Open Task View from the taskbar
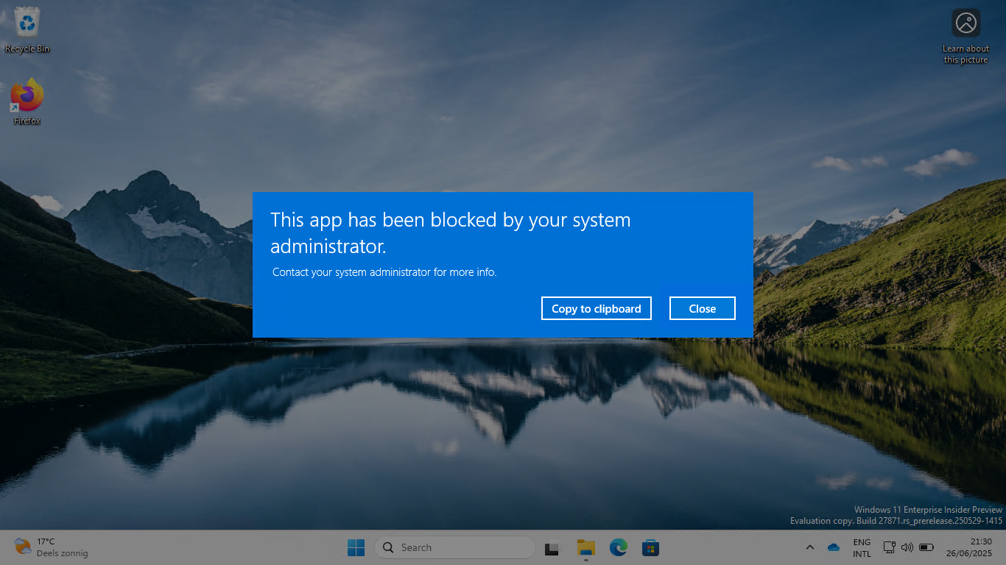Viewport: 1006px width, 565px height. [x=552, y=547]
